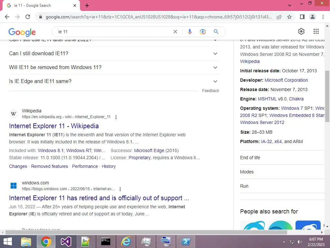The image size is (330, 248).
Task: Open Notepad++ from the taskbar
Action: tap(86, 242)
